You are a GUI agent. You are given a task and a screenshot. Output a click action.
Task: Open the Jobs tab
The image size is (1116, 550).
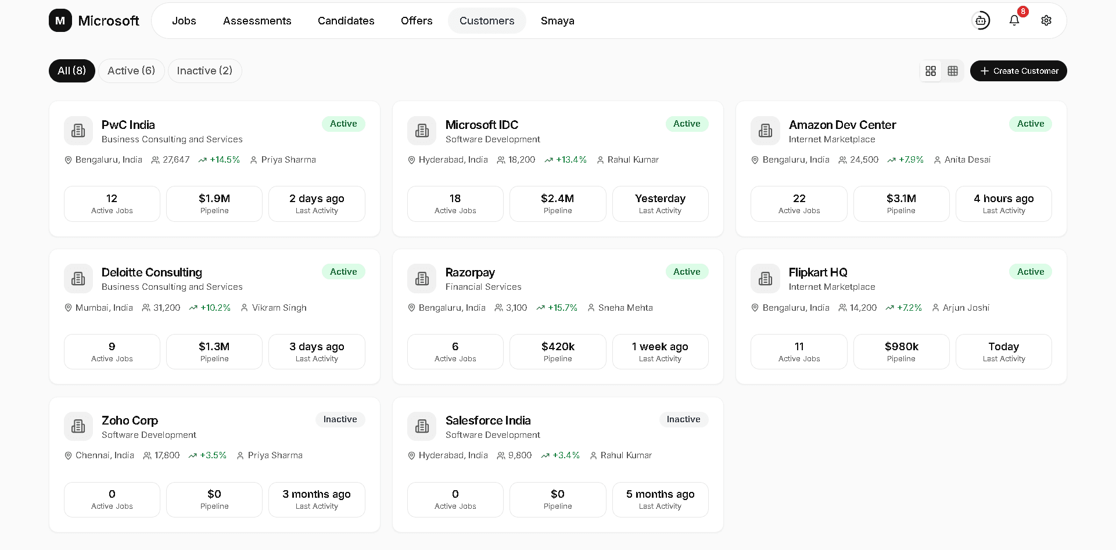click(x=184, y=21)
